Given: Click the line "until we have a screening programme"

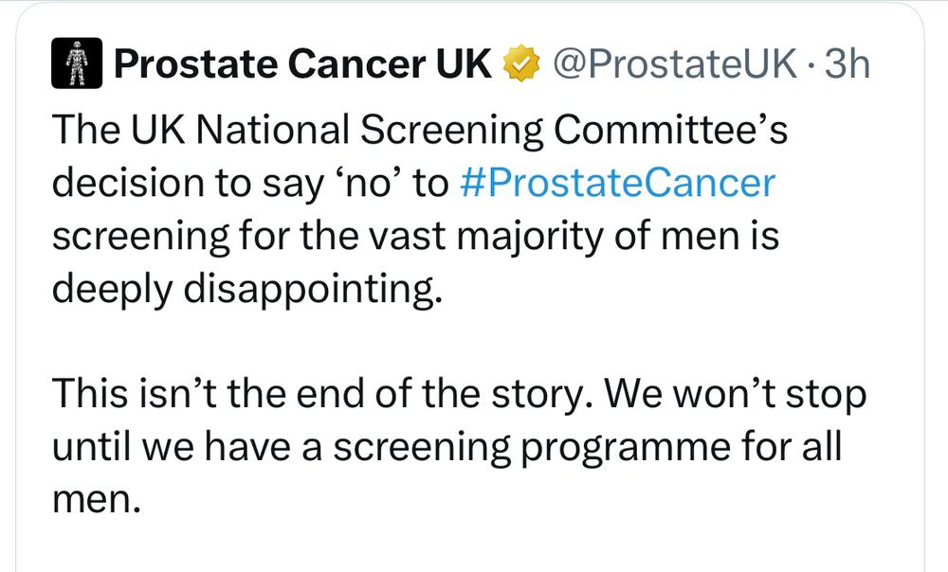Looking at the screenshot, I should [446, 447].
